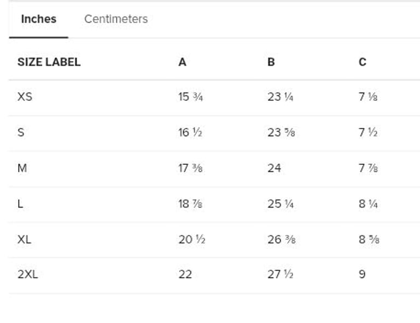Click column header B
The width and height of the screenshot is (420, 323).
pos(271,62)
